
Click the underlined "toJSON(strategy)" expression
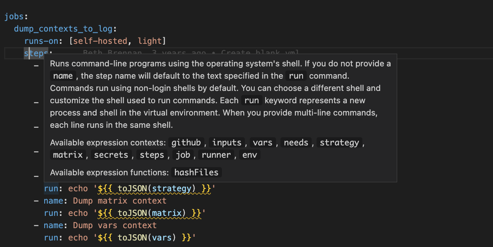click(155, 188)
